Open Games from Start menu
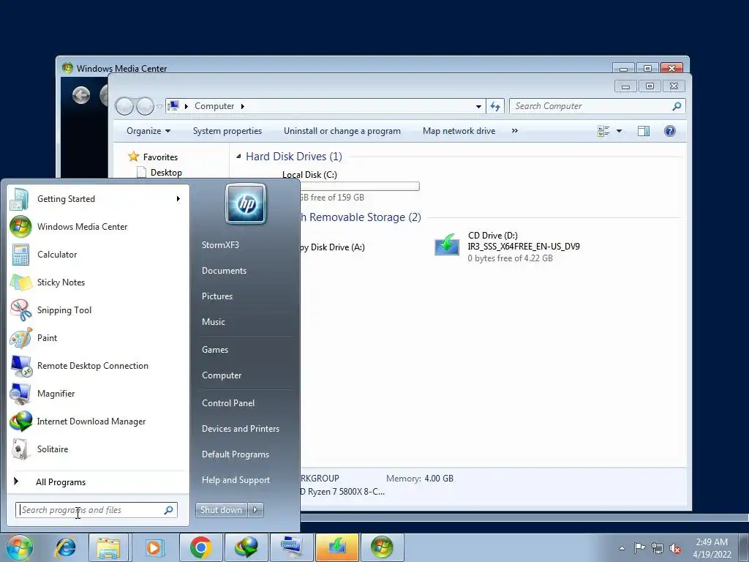749x562 pixels. [x=215, y=350]
